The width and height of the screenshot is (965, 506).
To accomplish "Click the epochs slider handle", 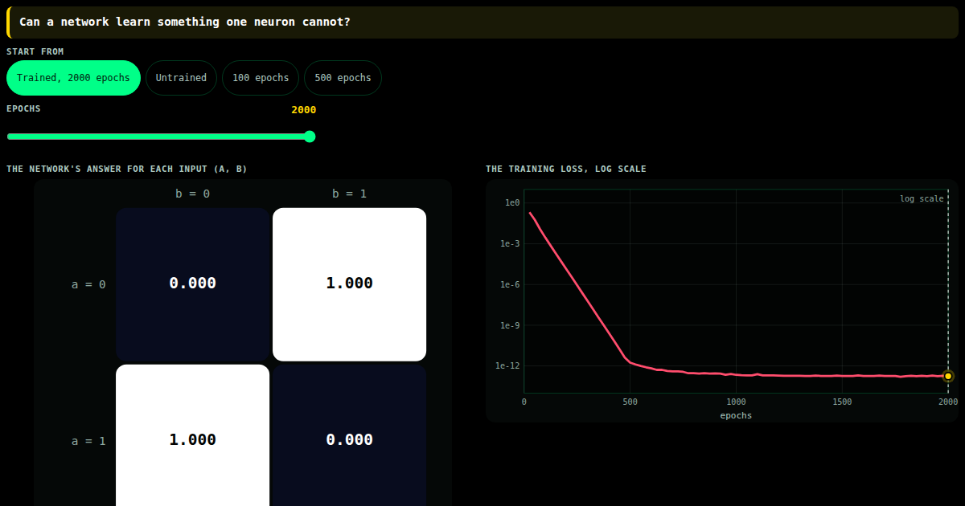I will [x=310, y=137].
